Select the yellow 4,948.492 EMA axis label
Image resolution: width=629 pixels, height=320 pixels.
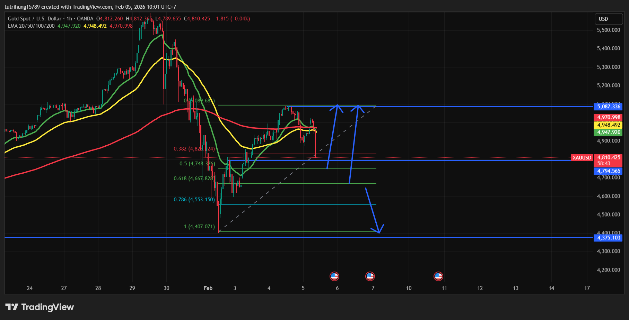(608, 125)
